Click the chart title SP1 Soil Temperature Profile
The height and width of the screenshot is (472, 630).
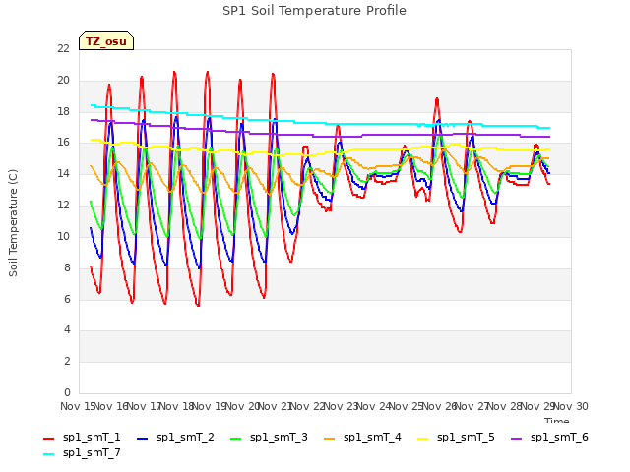[314, 11]
